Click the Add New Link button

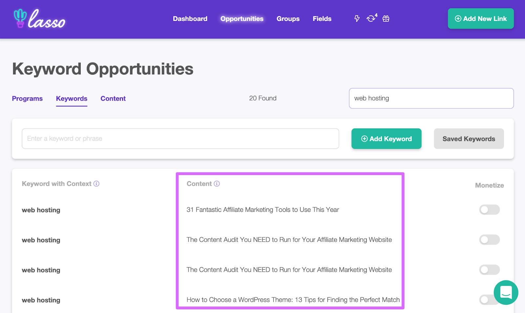(x=481, y=19)
